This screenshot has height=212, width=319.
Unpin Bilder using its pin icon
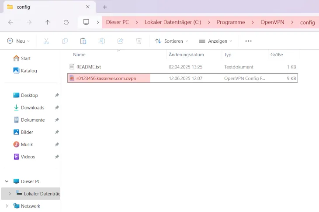tap(57, 132)
